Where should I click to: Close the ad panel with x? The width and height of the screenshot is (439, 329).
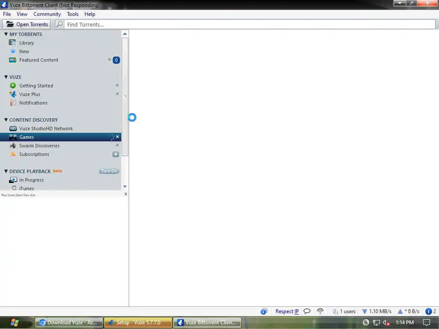click(126, 194)
